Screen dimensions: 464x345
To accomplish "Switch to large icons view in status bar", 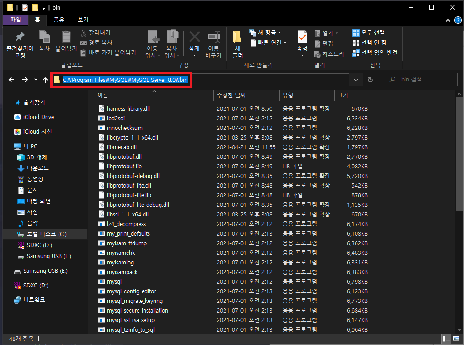I will pos(456,339).
